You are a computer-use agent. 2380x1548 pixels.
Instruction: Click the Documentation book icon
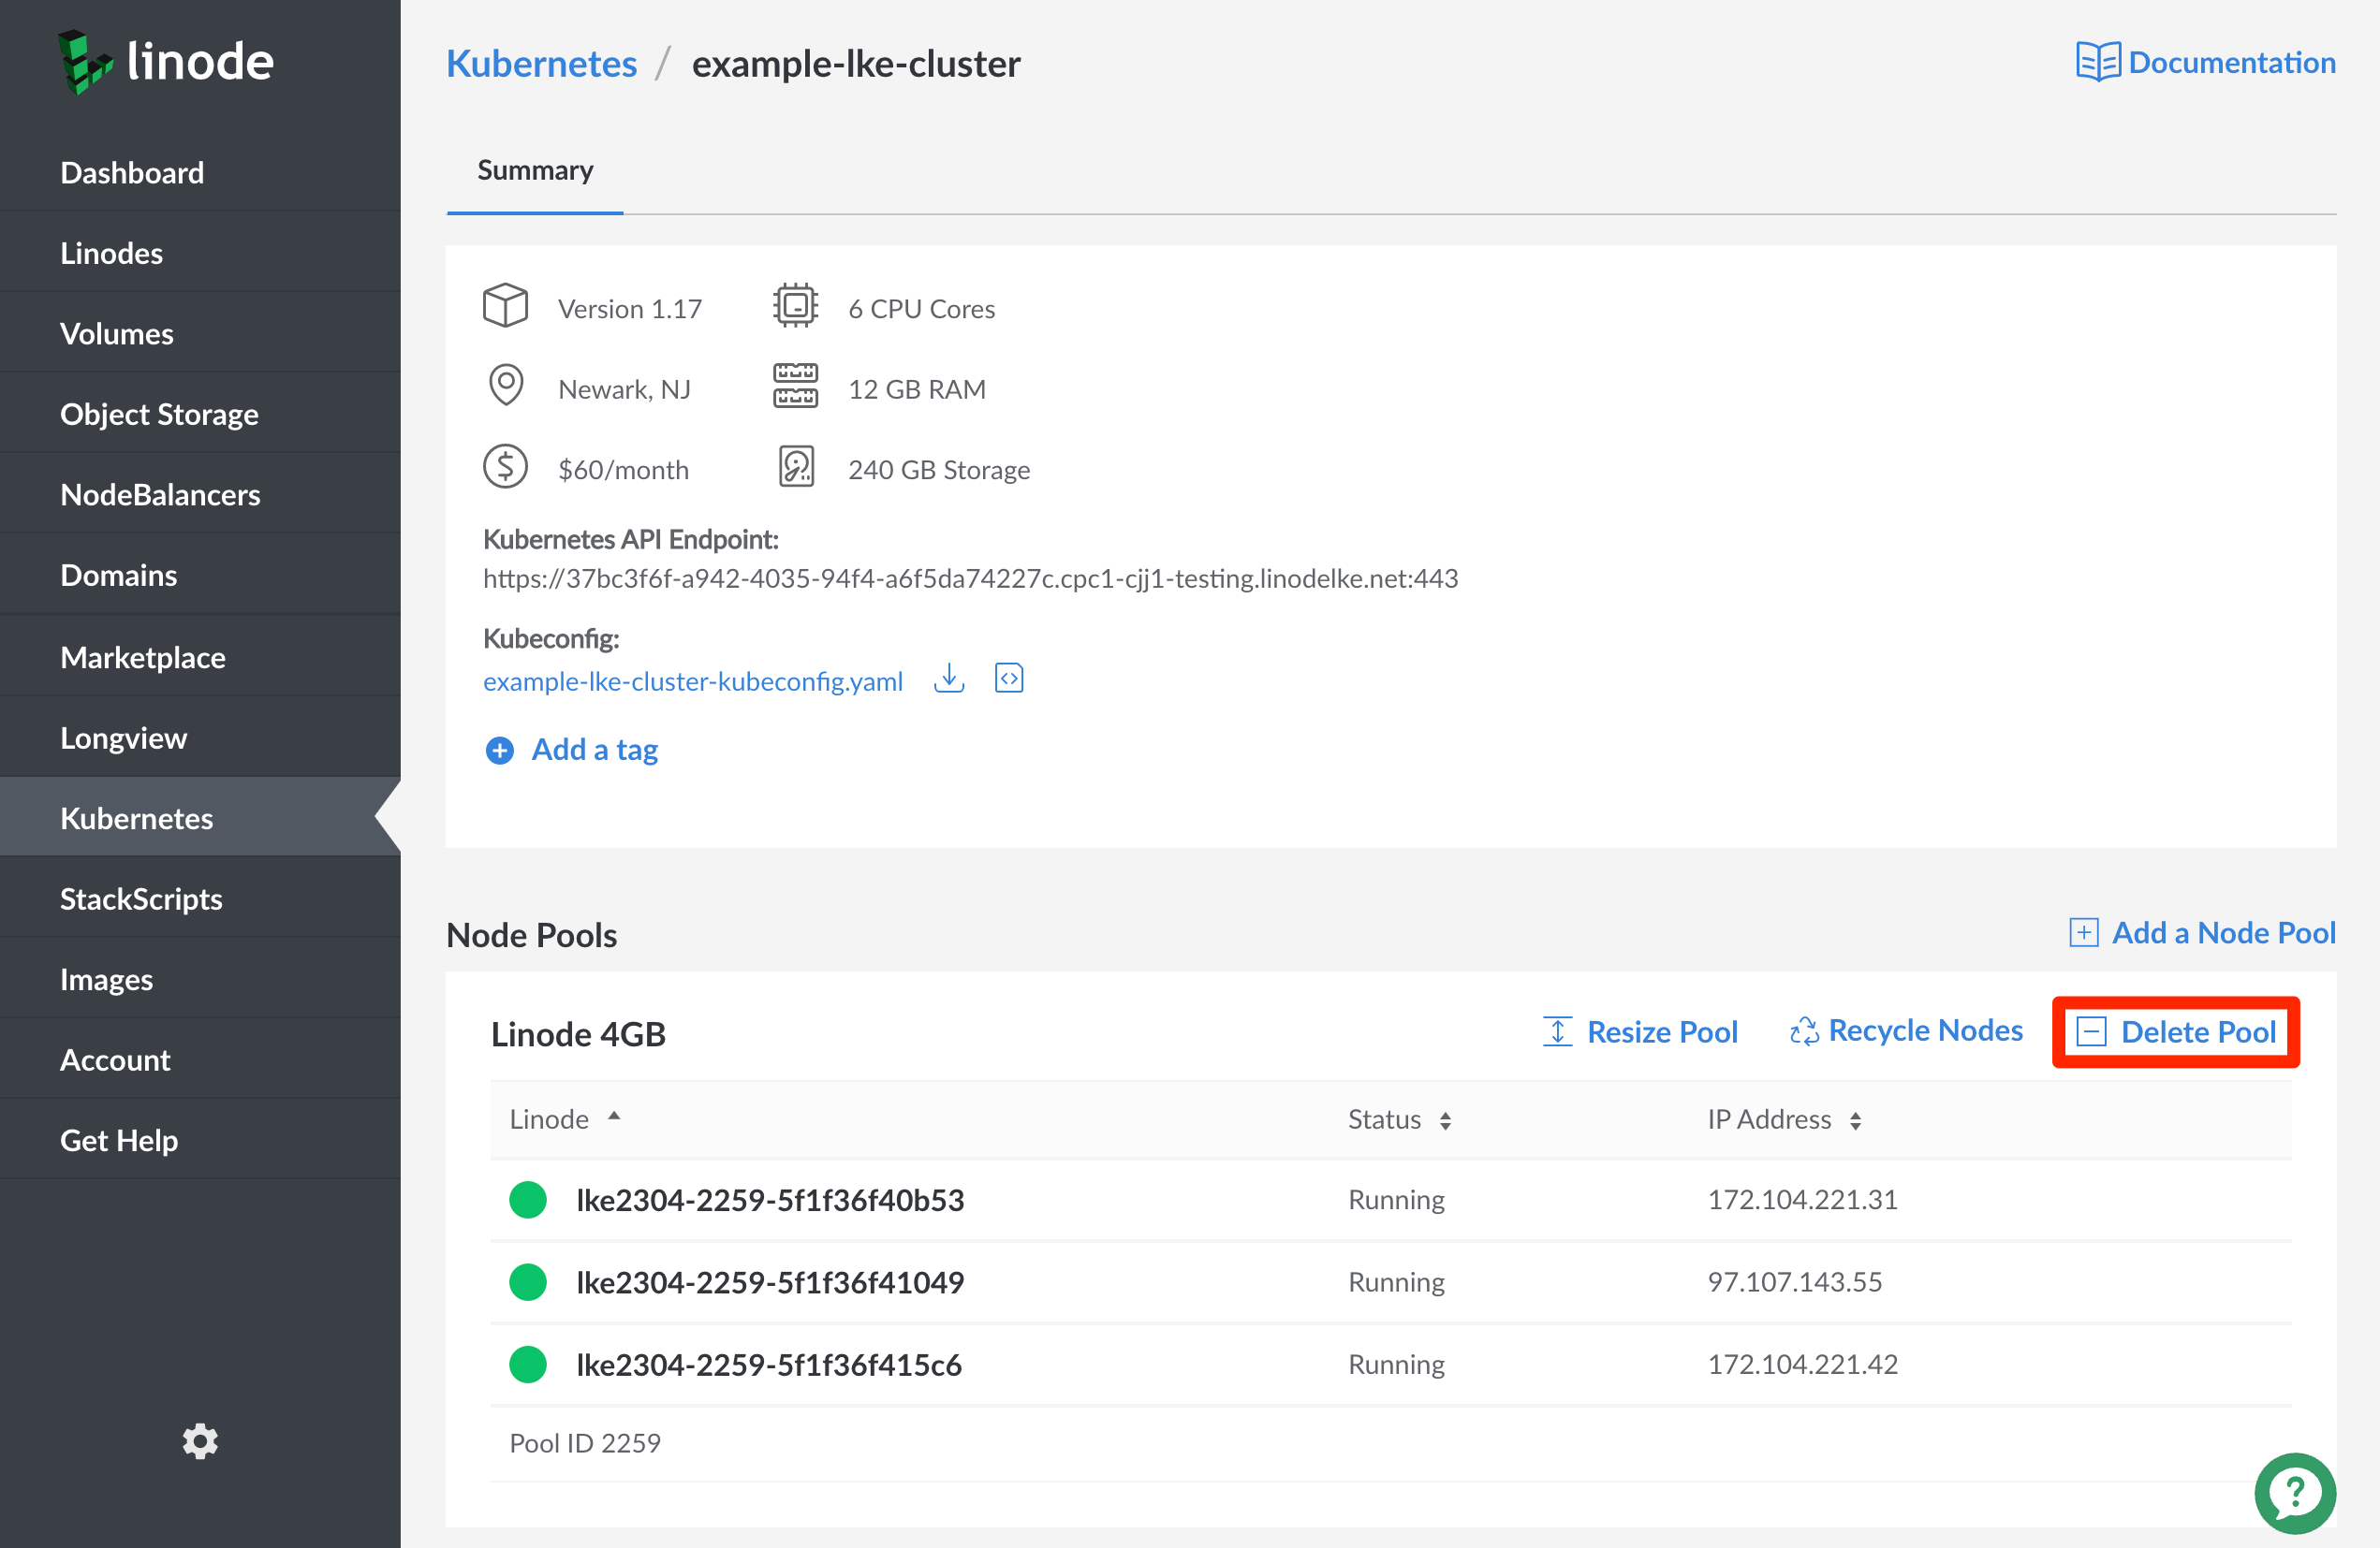click(x=2097, y=62)
